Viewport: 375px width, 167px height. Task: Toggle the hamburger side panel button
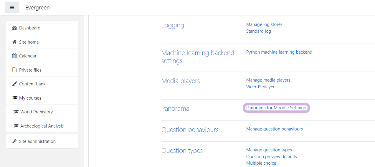(x=12, y=8)
